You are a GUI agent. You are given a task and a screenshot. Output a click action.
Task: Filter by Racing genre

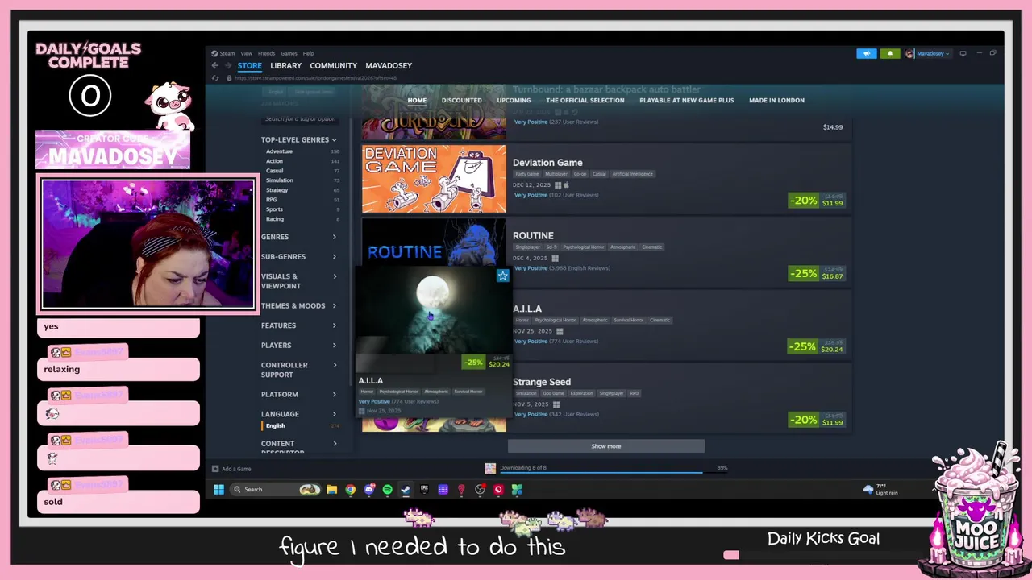[275, 219]
